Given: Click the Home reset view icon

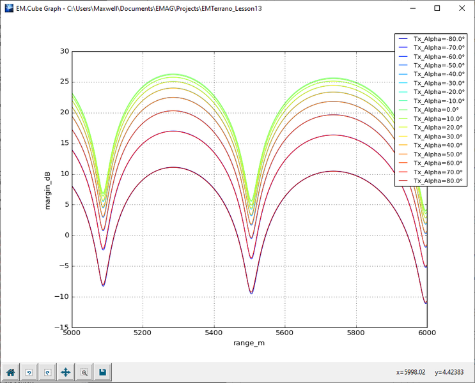Looking at the screenshot, I should click(10, 372).
